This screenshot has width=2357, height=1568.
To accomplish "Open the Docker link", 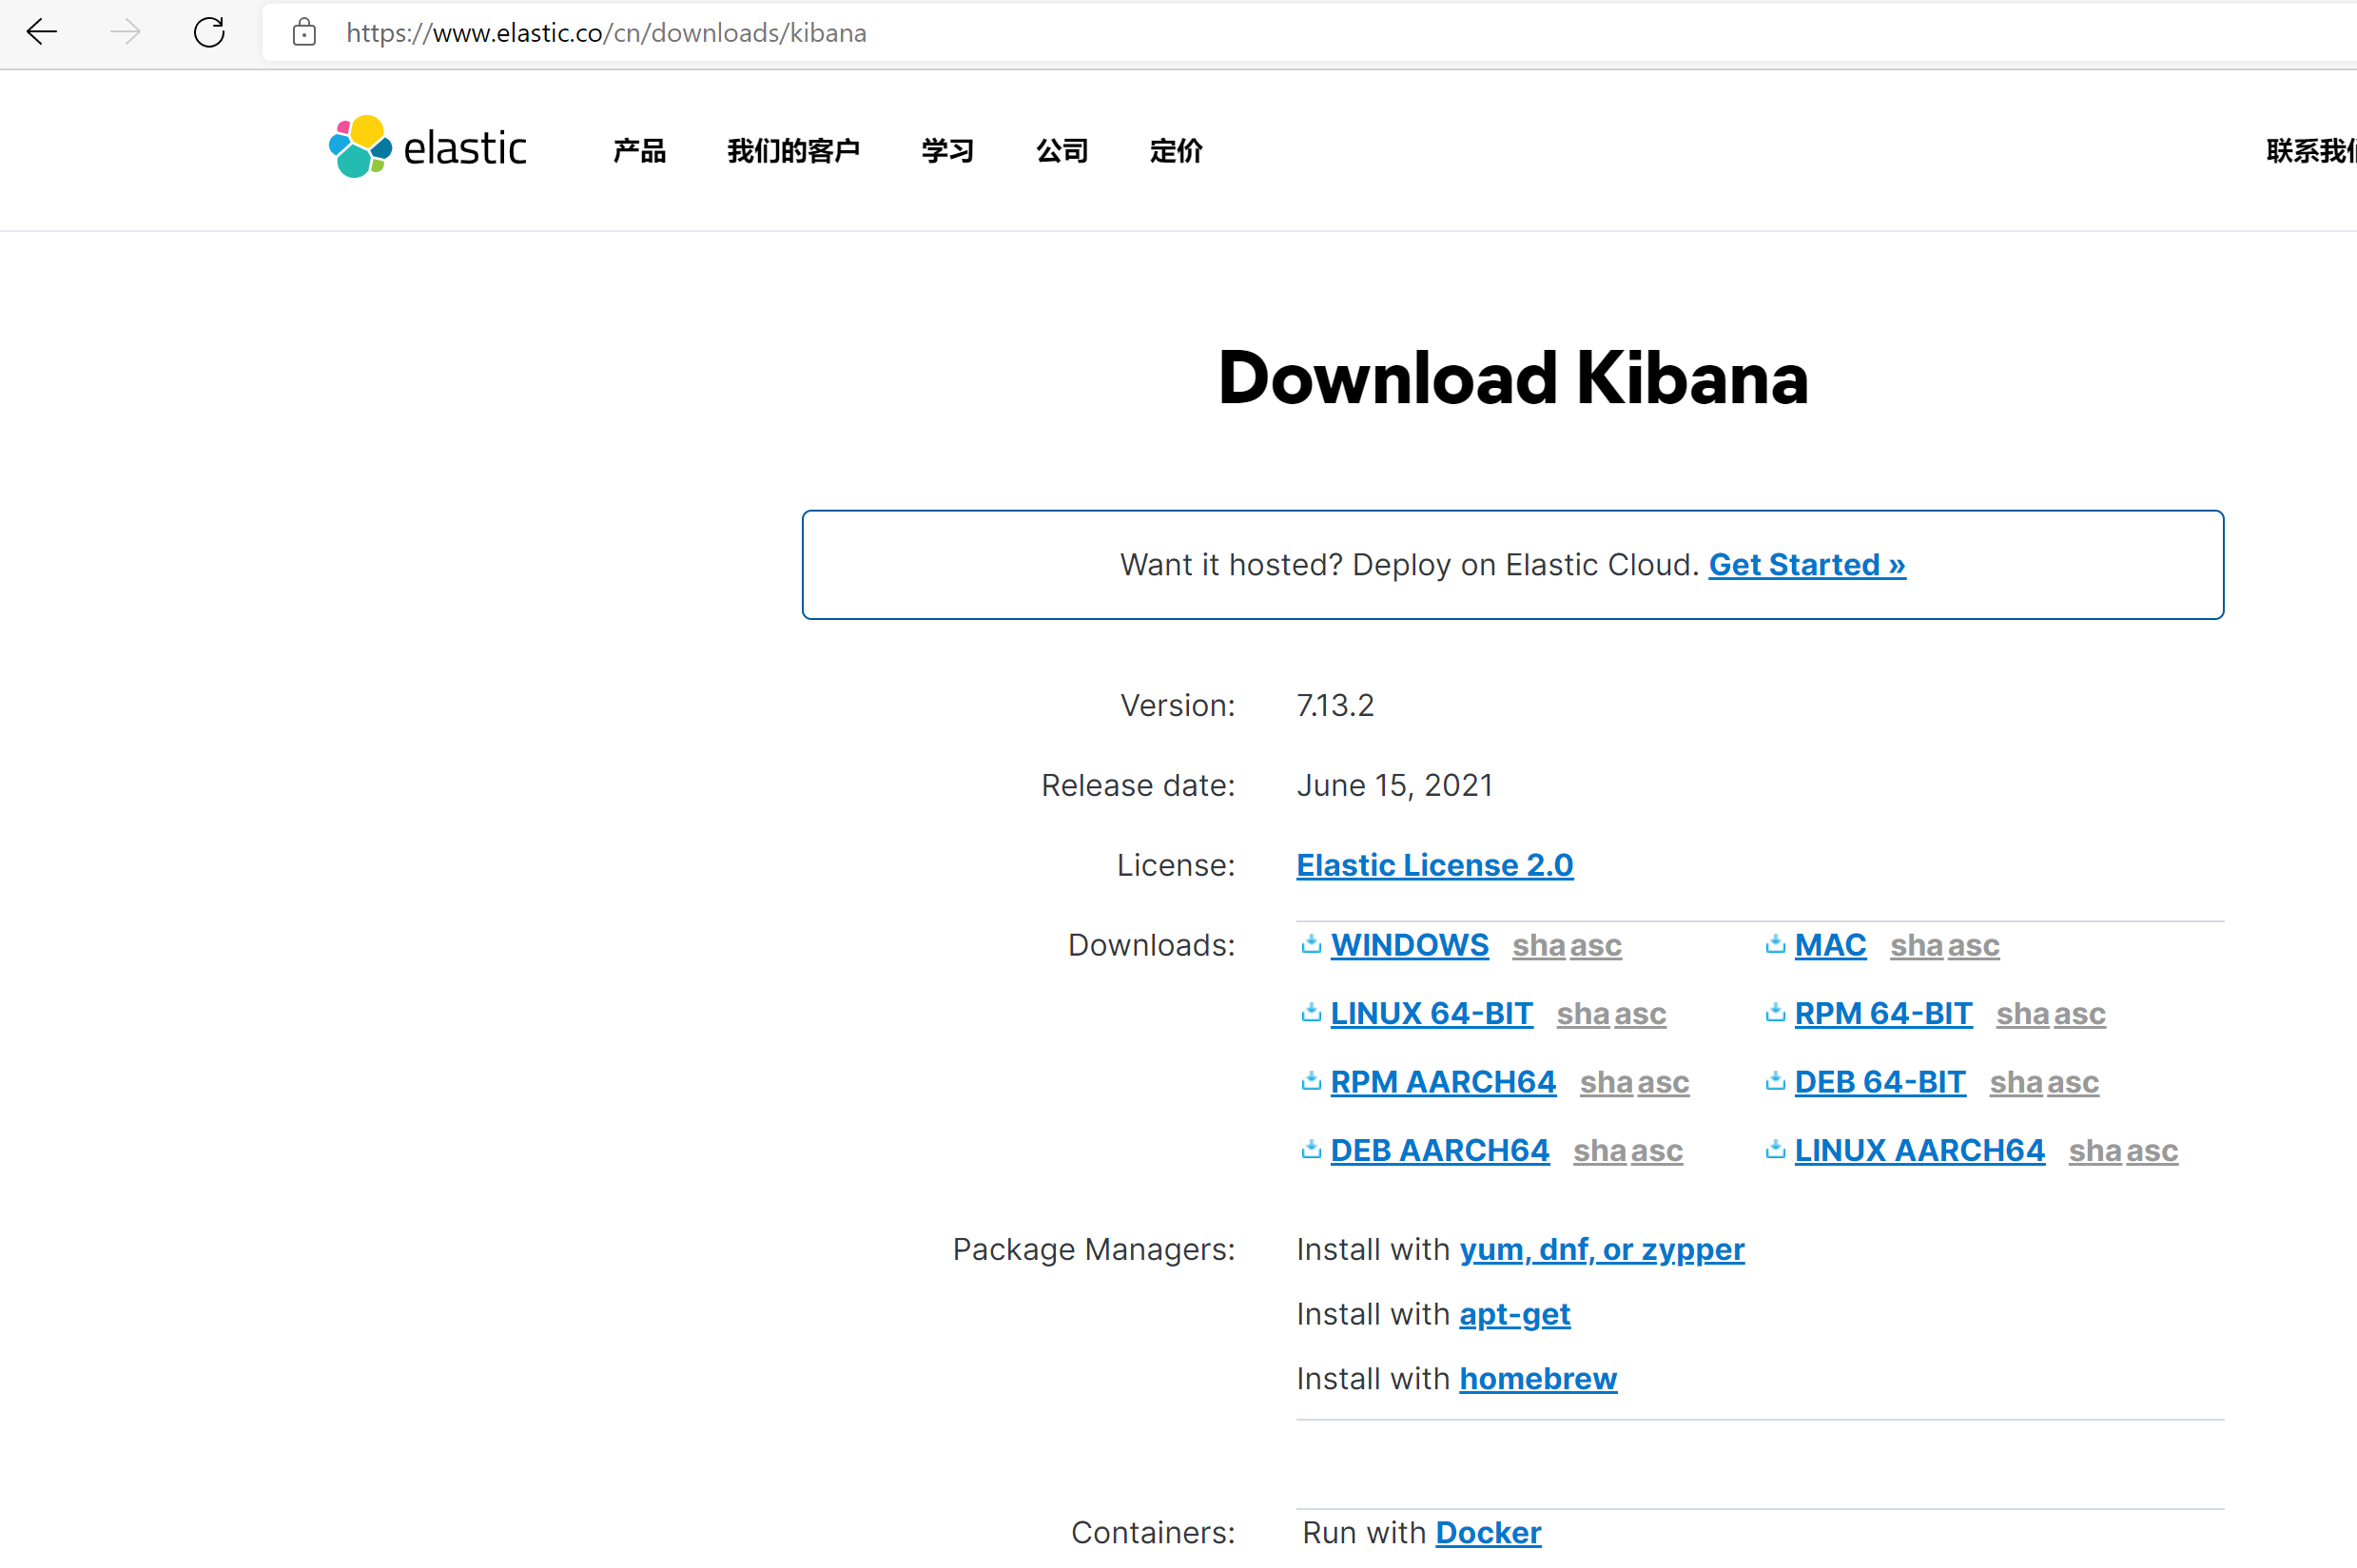I will click(1488, 1532).
